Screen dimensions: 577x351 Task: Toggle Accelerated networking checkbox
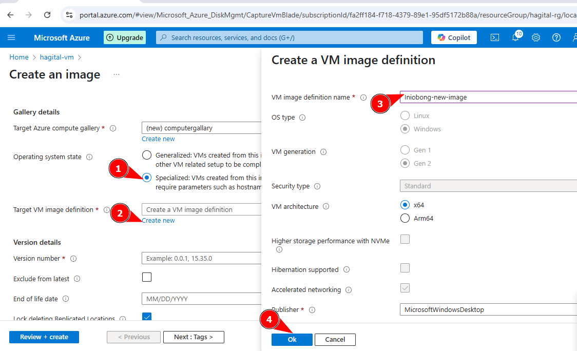(x=405, y=288)
